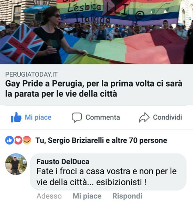
Task: Open the Gay Pride a Perugia article headline
Action: click(94, 89)
